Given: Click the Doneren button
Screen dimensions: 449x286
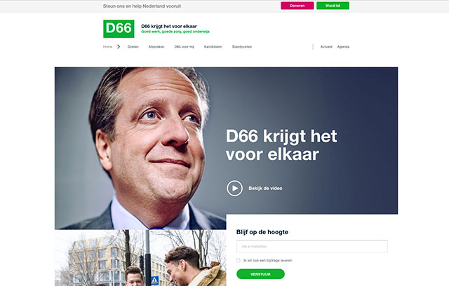Looking at the screenshot, I should coord(297,6).
